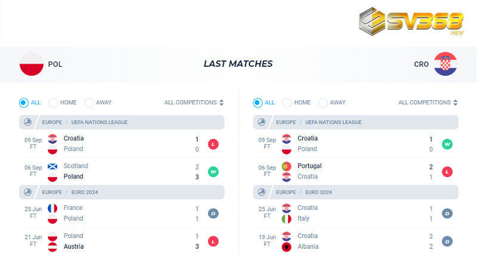This screenshot has height=263, width=477.
Task: Click the D badge for France–Poland match
Action: (213, 214)
